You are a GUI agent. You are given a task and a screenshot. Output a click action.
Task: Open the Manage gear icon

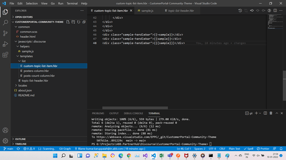pyautogui.click(x=5, y=141)
